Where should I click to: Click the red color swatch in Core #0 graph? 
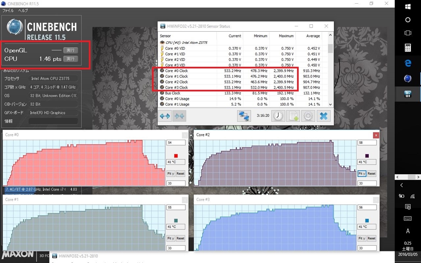[176, 156]
